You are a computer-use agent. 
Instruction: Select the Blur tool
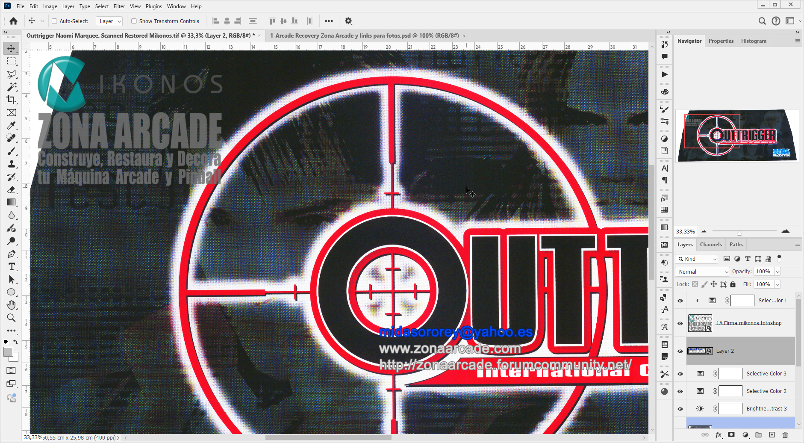click(12, 215)
